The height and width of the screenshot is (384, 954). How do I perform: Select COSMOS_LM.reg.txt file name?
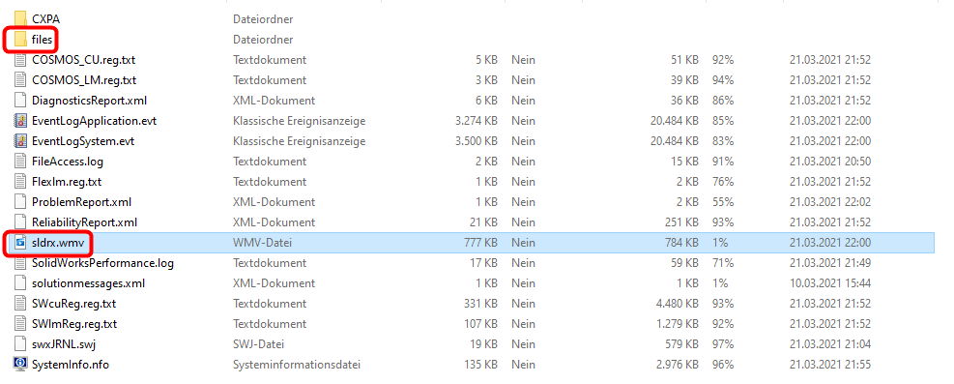(84, 79)
